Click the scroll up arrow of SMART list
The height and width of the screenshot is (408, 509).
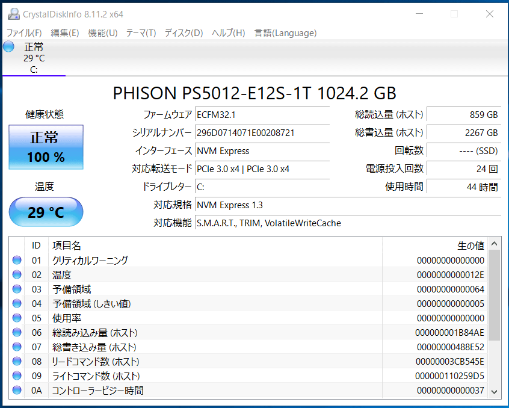click(494, 244)
